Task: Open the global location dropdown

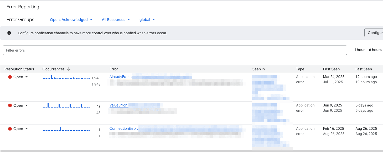Action: pos(147,20)
